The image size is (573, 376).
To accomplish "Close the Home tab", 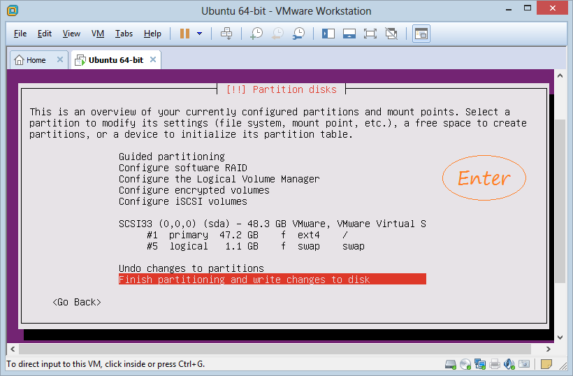I will point(60,59).
